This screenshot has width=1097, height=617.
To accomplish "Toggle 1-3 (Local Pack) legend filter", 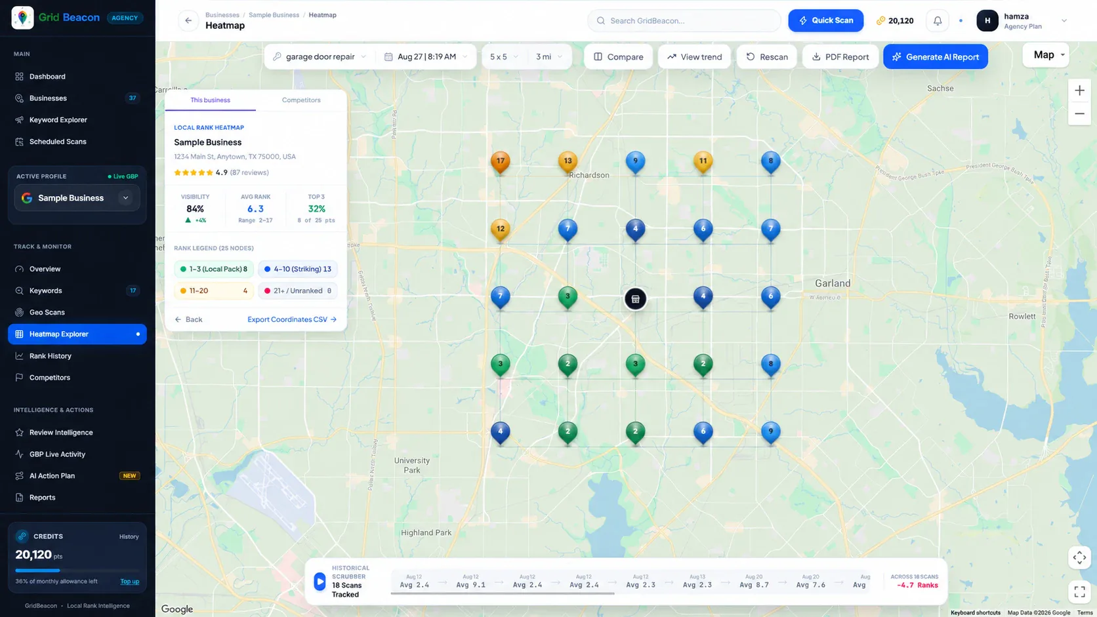I will pyautogui.click(x=214, y=269).
